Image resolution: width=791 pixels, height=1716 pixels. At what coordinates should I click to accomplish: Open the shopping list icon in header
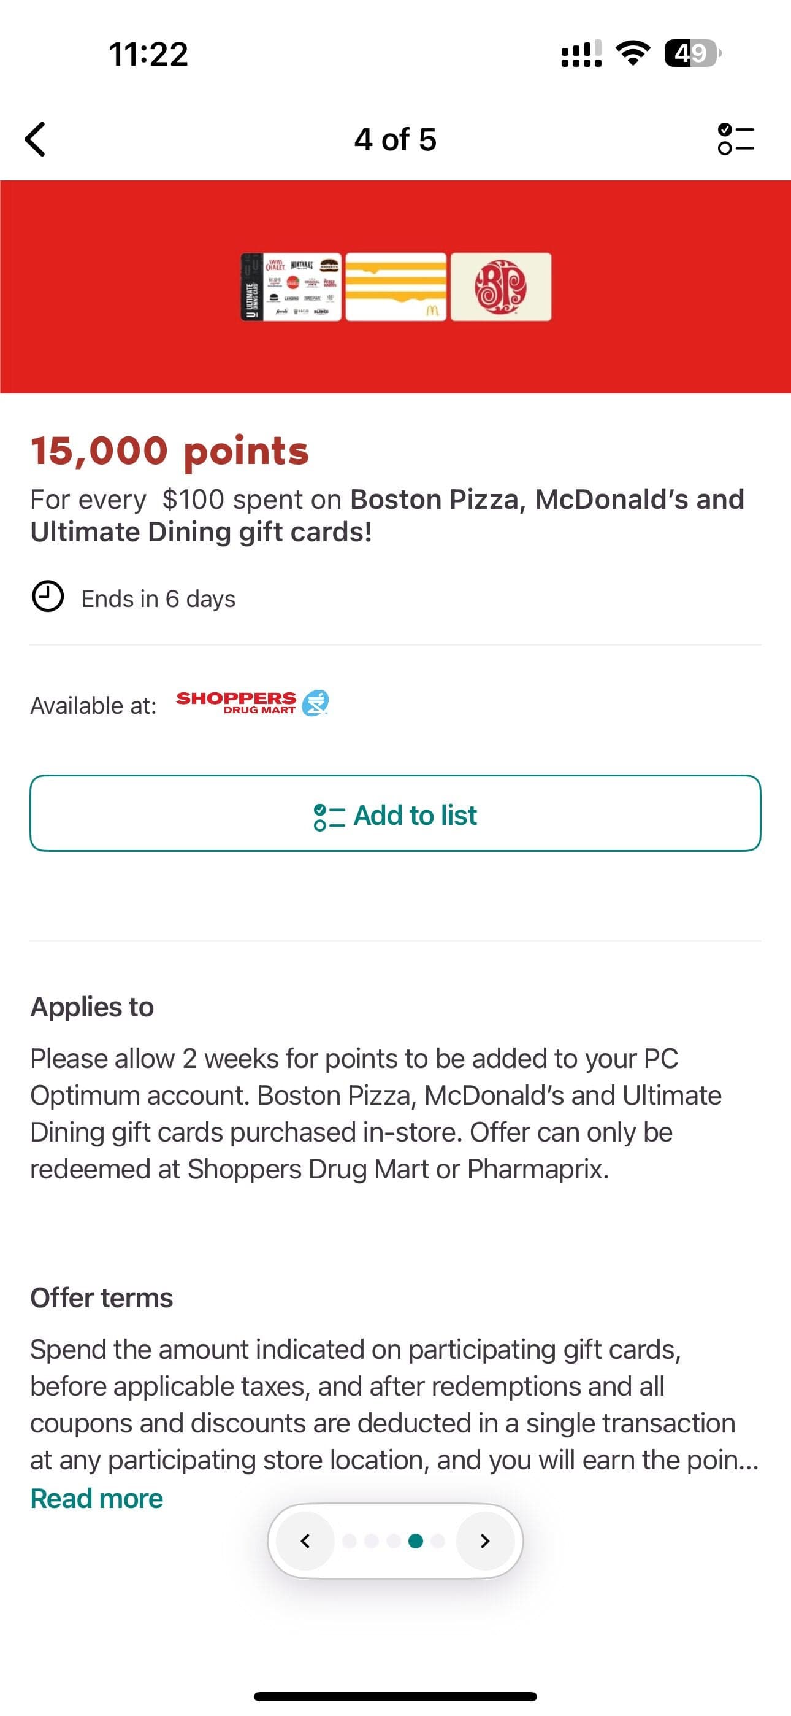coord(736,139)
